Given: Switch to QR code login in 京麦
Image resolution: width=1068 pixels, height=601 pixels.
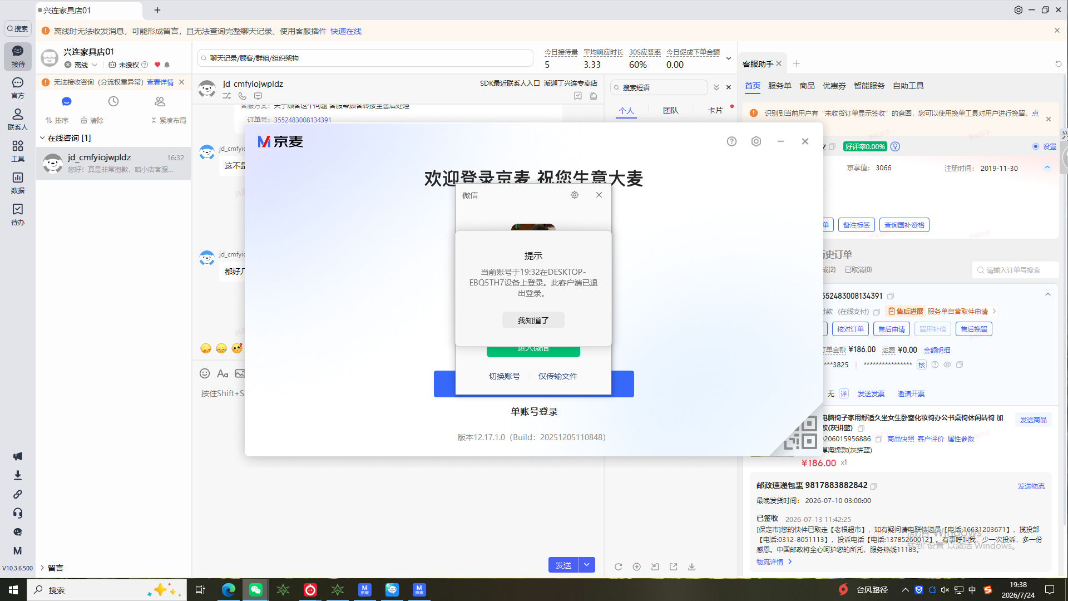Looking at the screenshot, I should click(801, 434).
